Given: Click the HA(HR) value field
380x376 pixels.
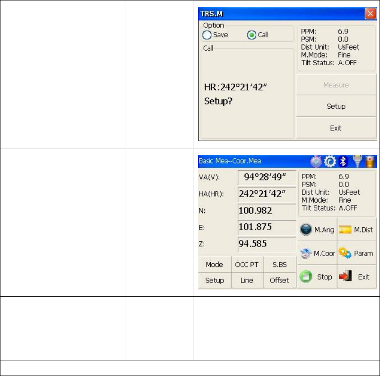Looking at the screenshot, I should point(267,194).
